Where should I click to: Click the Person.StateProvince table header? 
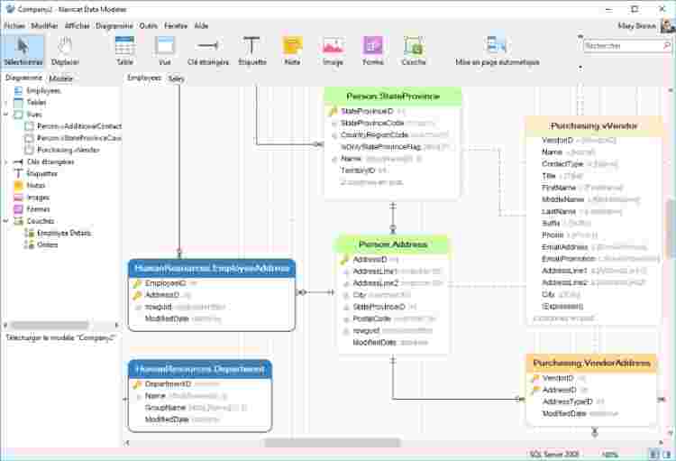pyautogui.click(x=393, y=97)
